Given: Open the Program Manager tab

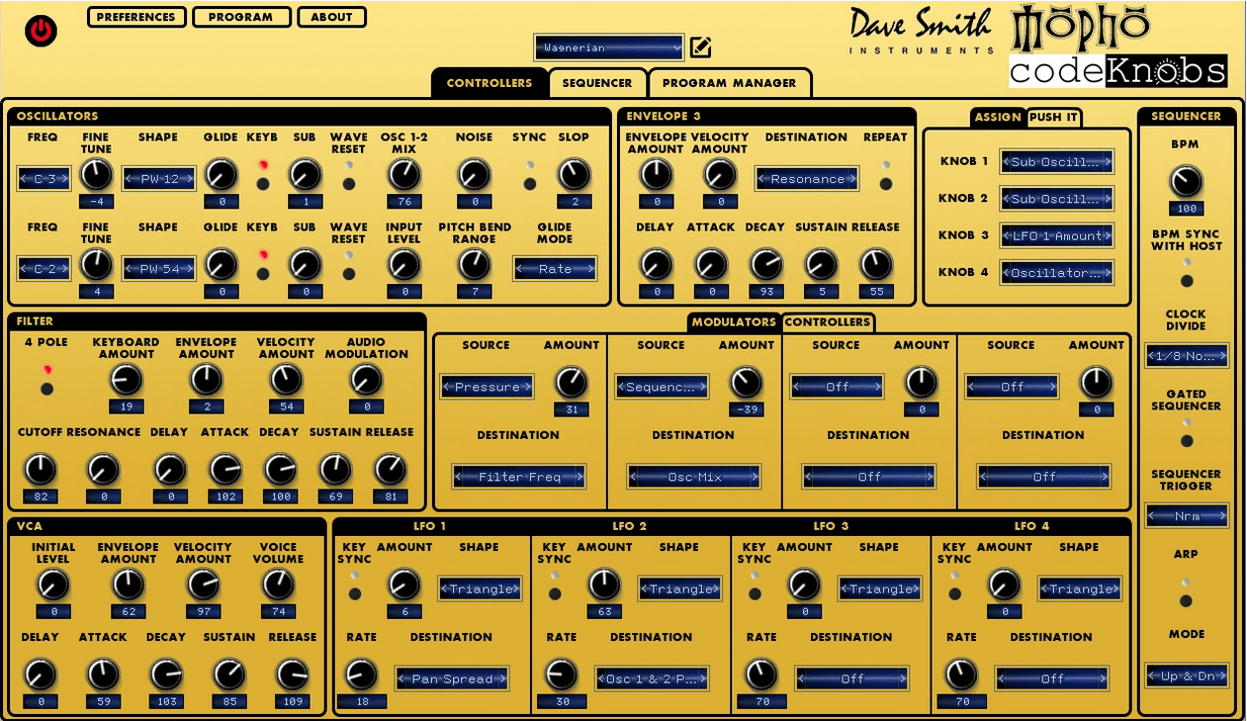Looking at the screenshot, I should pos(729,83).
